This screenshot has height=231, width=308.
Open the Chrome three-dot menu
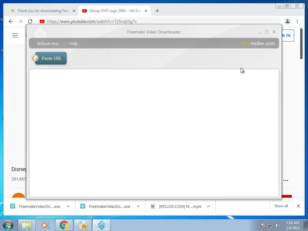click(297, 21)
